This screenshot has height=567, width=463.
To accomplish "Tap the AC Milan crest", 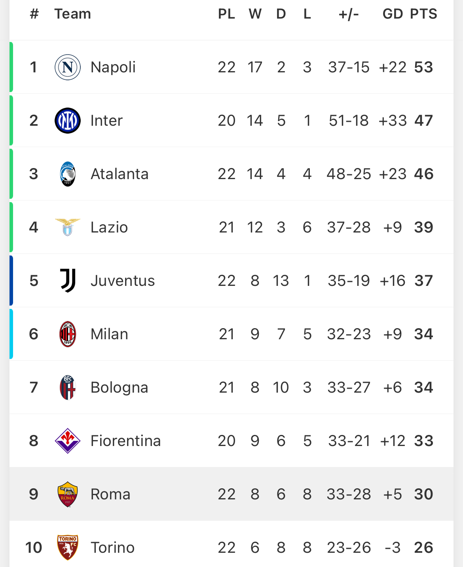I will (68, 334).
